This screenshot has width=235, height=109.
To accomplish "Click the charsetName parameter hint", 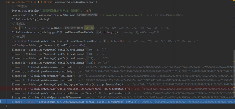I will click(x=74, y=28).
